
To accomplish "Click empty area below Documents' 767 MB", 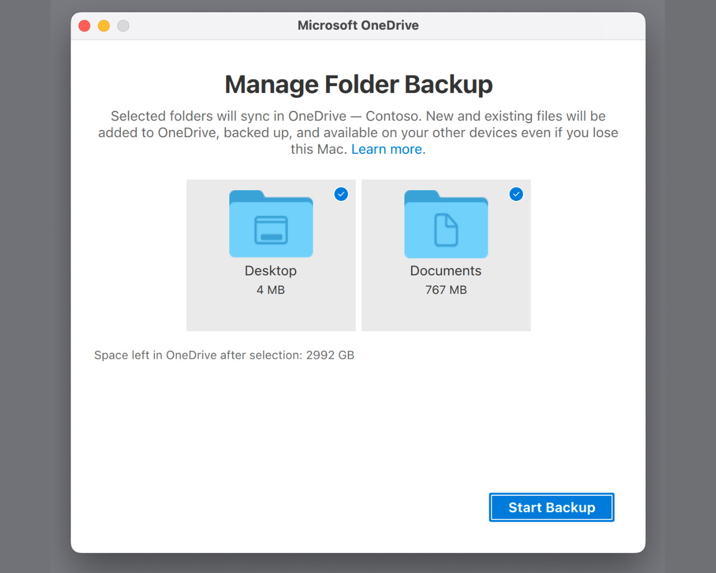I will click(446, 314).
